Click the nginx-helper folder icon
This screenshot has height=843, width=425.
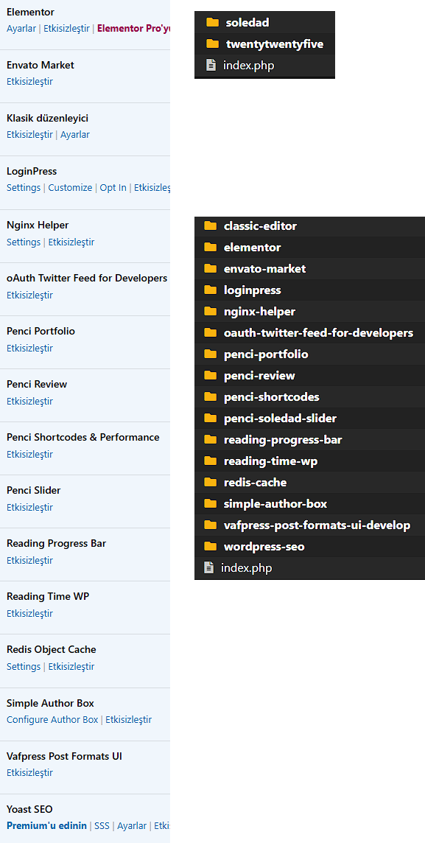coord(210,311)
